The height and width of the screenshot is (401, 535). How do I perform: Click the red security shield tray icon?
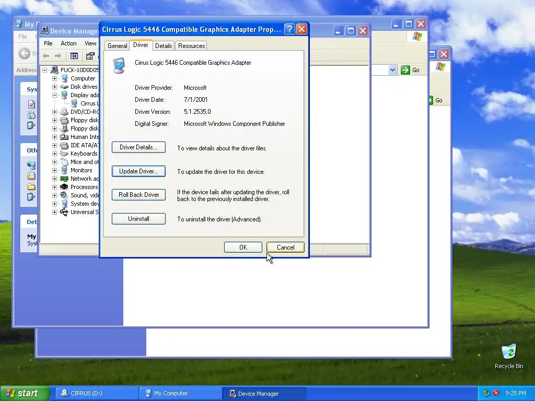[496, 393]
